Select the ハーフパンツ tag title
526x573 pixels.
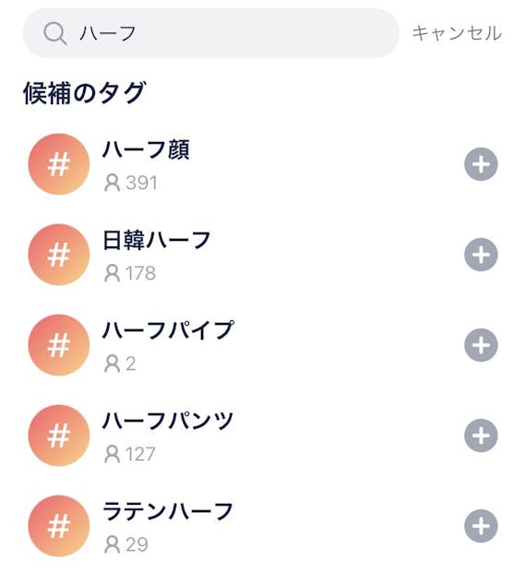168,421
